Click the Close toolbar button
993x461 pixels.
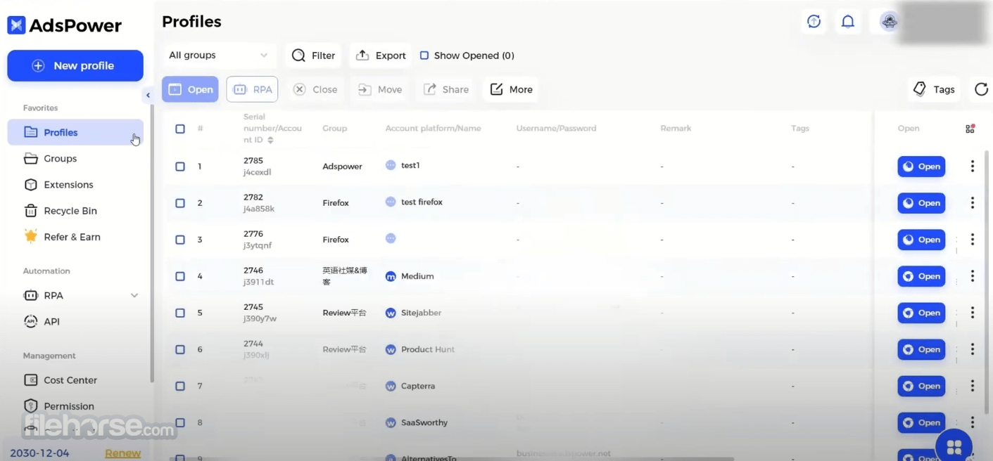315,89
